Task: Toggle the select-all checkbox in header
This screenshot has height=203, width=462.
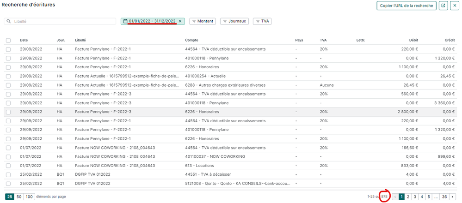Action: pos(8,40)
